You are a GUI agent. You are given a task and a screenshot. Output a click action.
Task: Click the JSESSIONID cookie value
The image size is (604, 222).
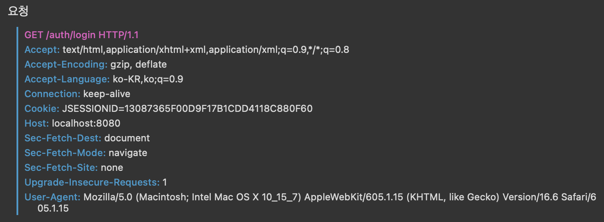[x=187, y=109]
